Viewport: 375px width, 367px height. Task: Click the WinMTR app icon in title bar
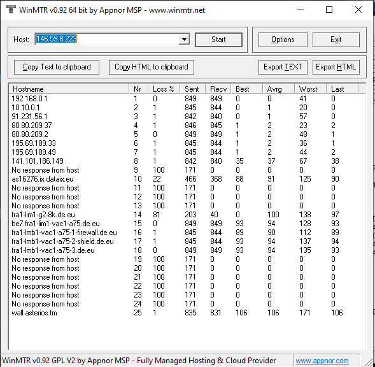[11, 10]
